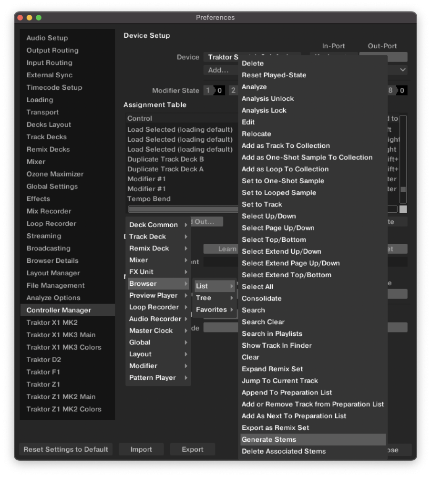Switch to Mix Recorder page
Screen dimensions: 431x477
tap(68, 211)
